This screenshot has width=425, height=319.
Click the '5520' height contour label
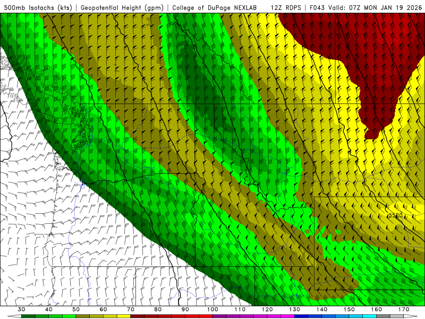[395, 215]
